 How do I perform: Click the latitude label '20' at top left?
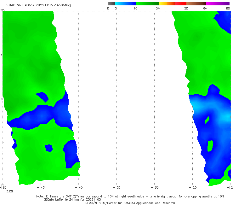[2, 10]
